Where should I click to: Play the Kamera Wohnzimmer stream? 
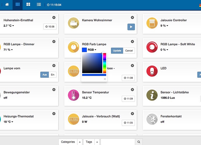click(131, 27)
